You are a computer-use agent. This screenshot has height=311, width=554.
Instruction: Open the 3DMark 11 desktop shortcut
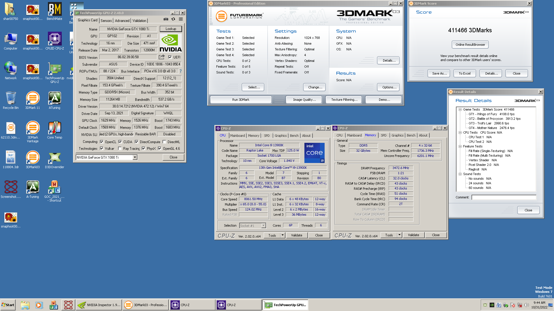(33, 100)
